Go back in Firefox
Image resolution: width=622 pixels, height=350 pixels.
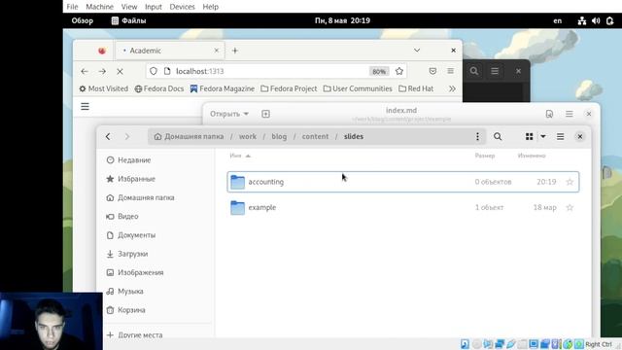point(85,71)
